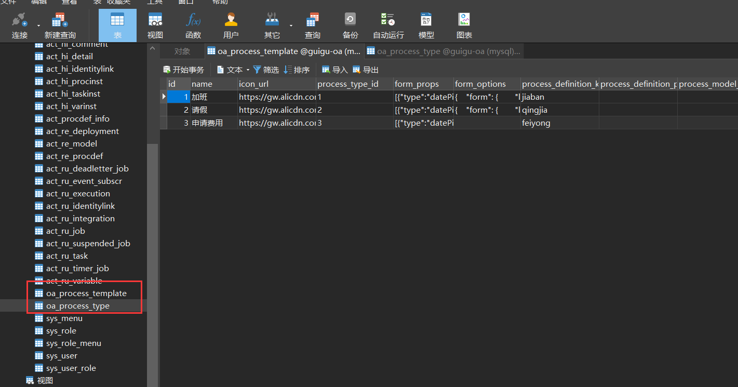
Task: Click the 函数 (Function) toolbar icon
Action: pyautogui.click(x=193, y=25)
